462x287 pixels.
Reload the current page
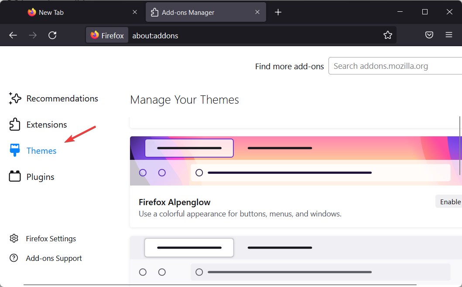(52, 35)
